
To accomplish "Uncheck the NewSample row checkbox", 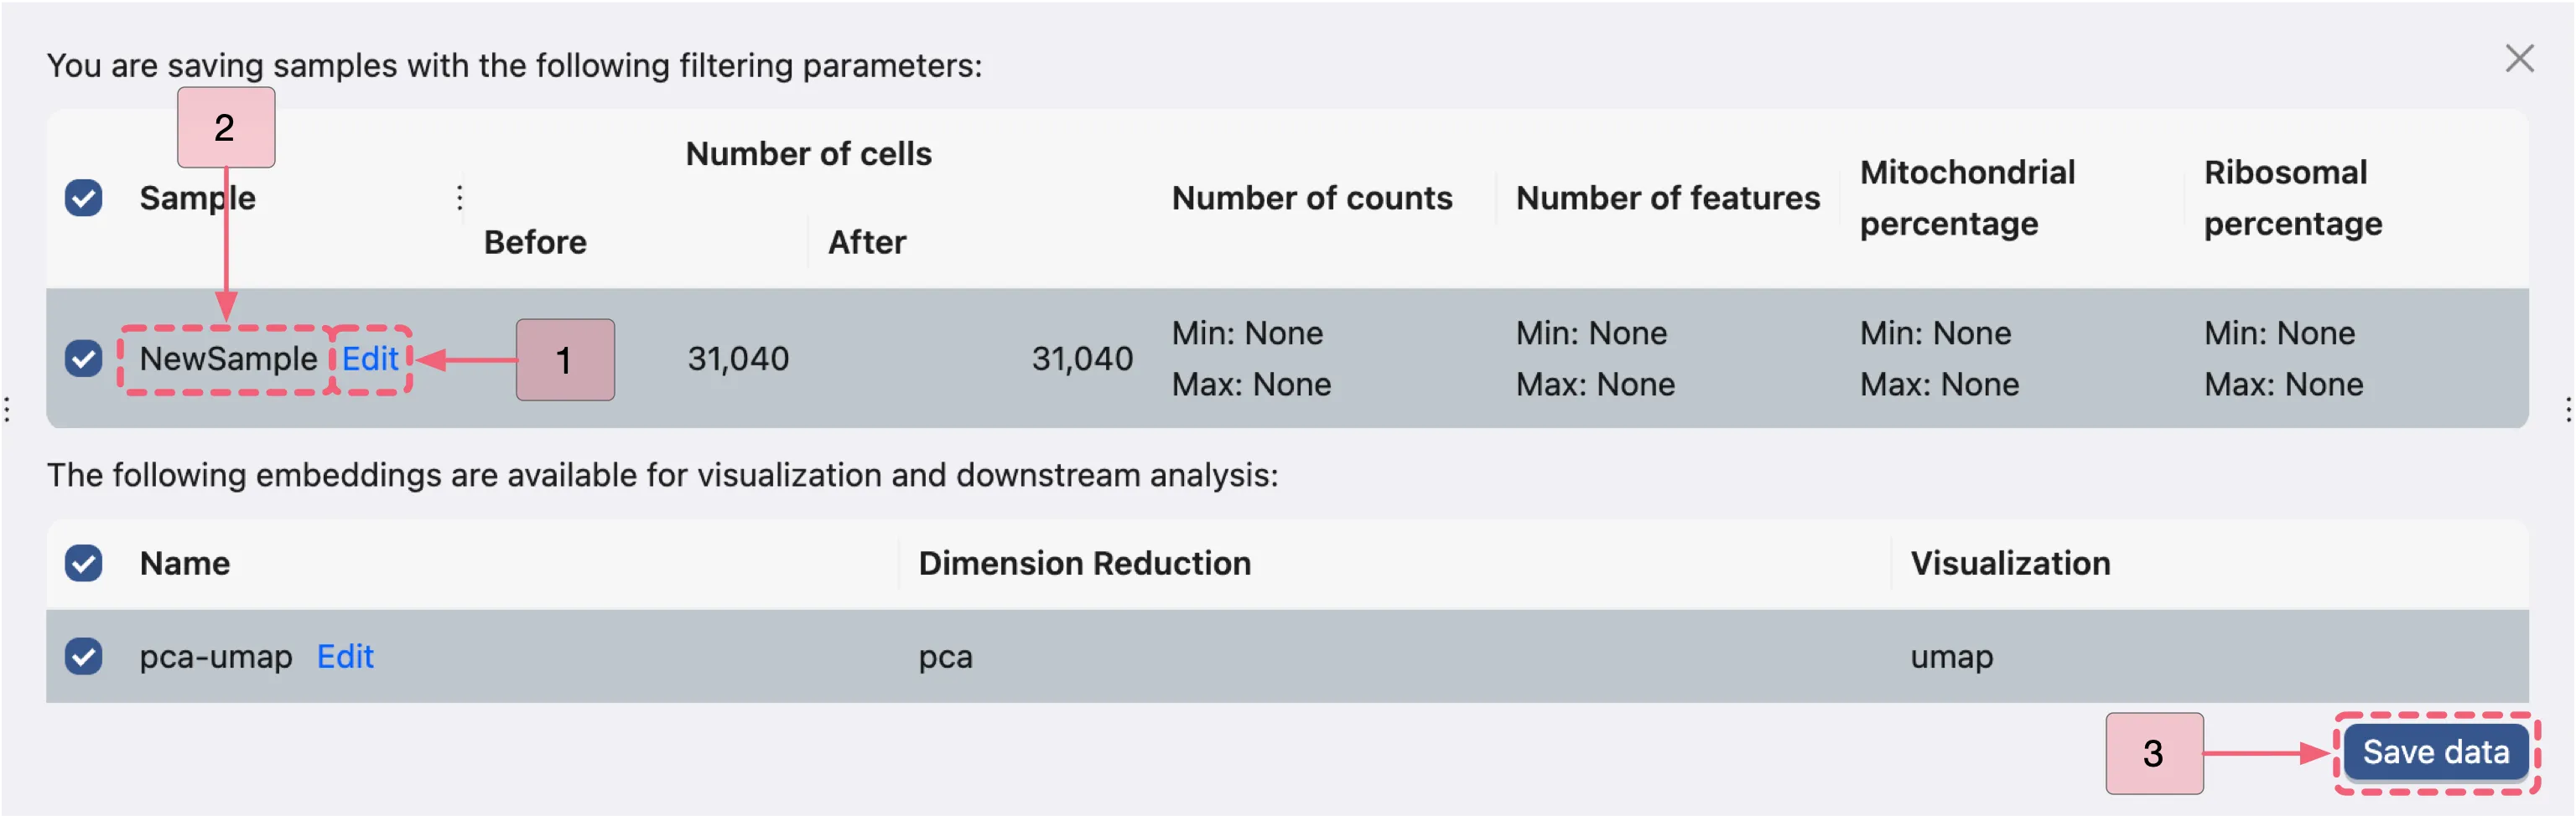I will [84, 359].
